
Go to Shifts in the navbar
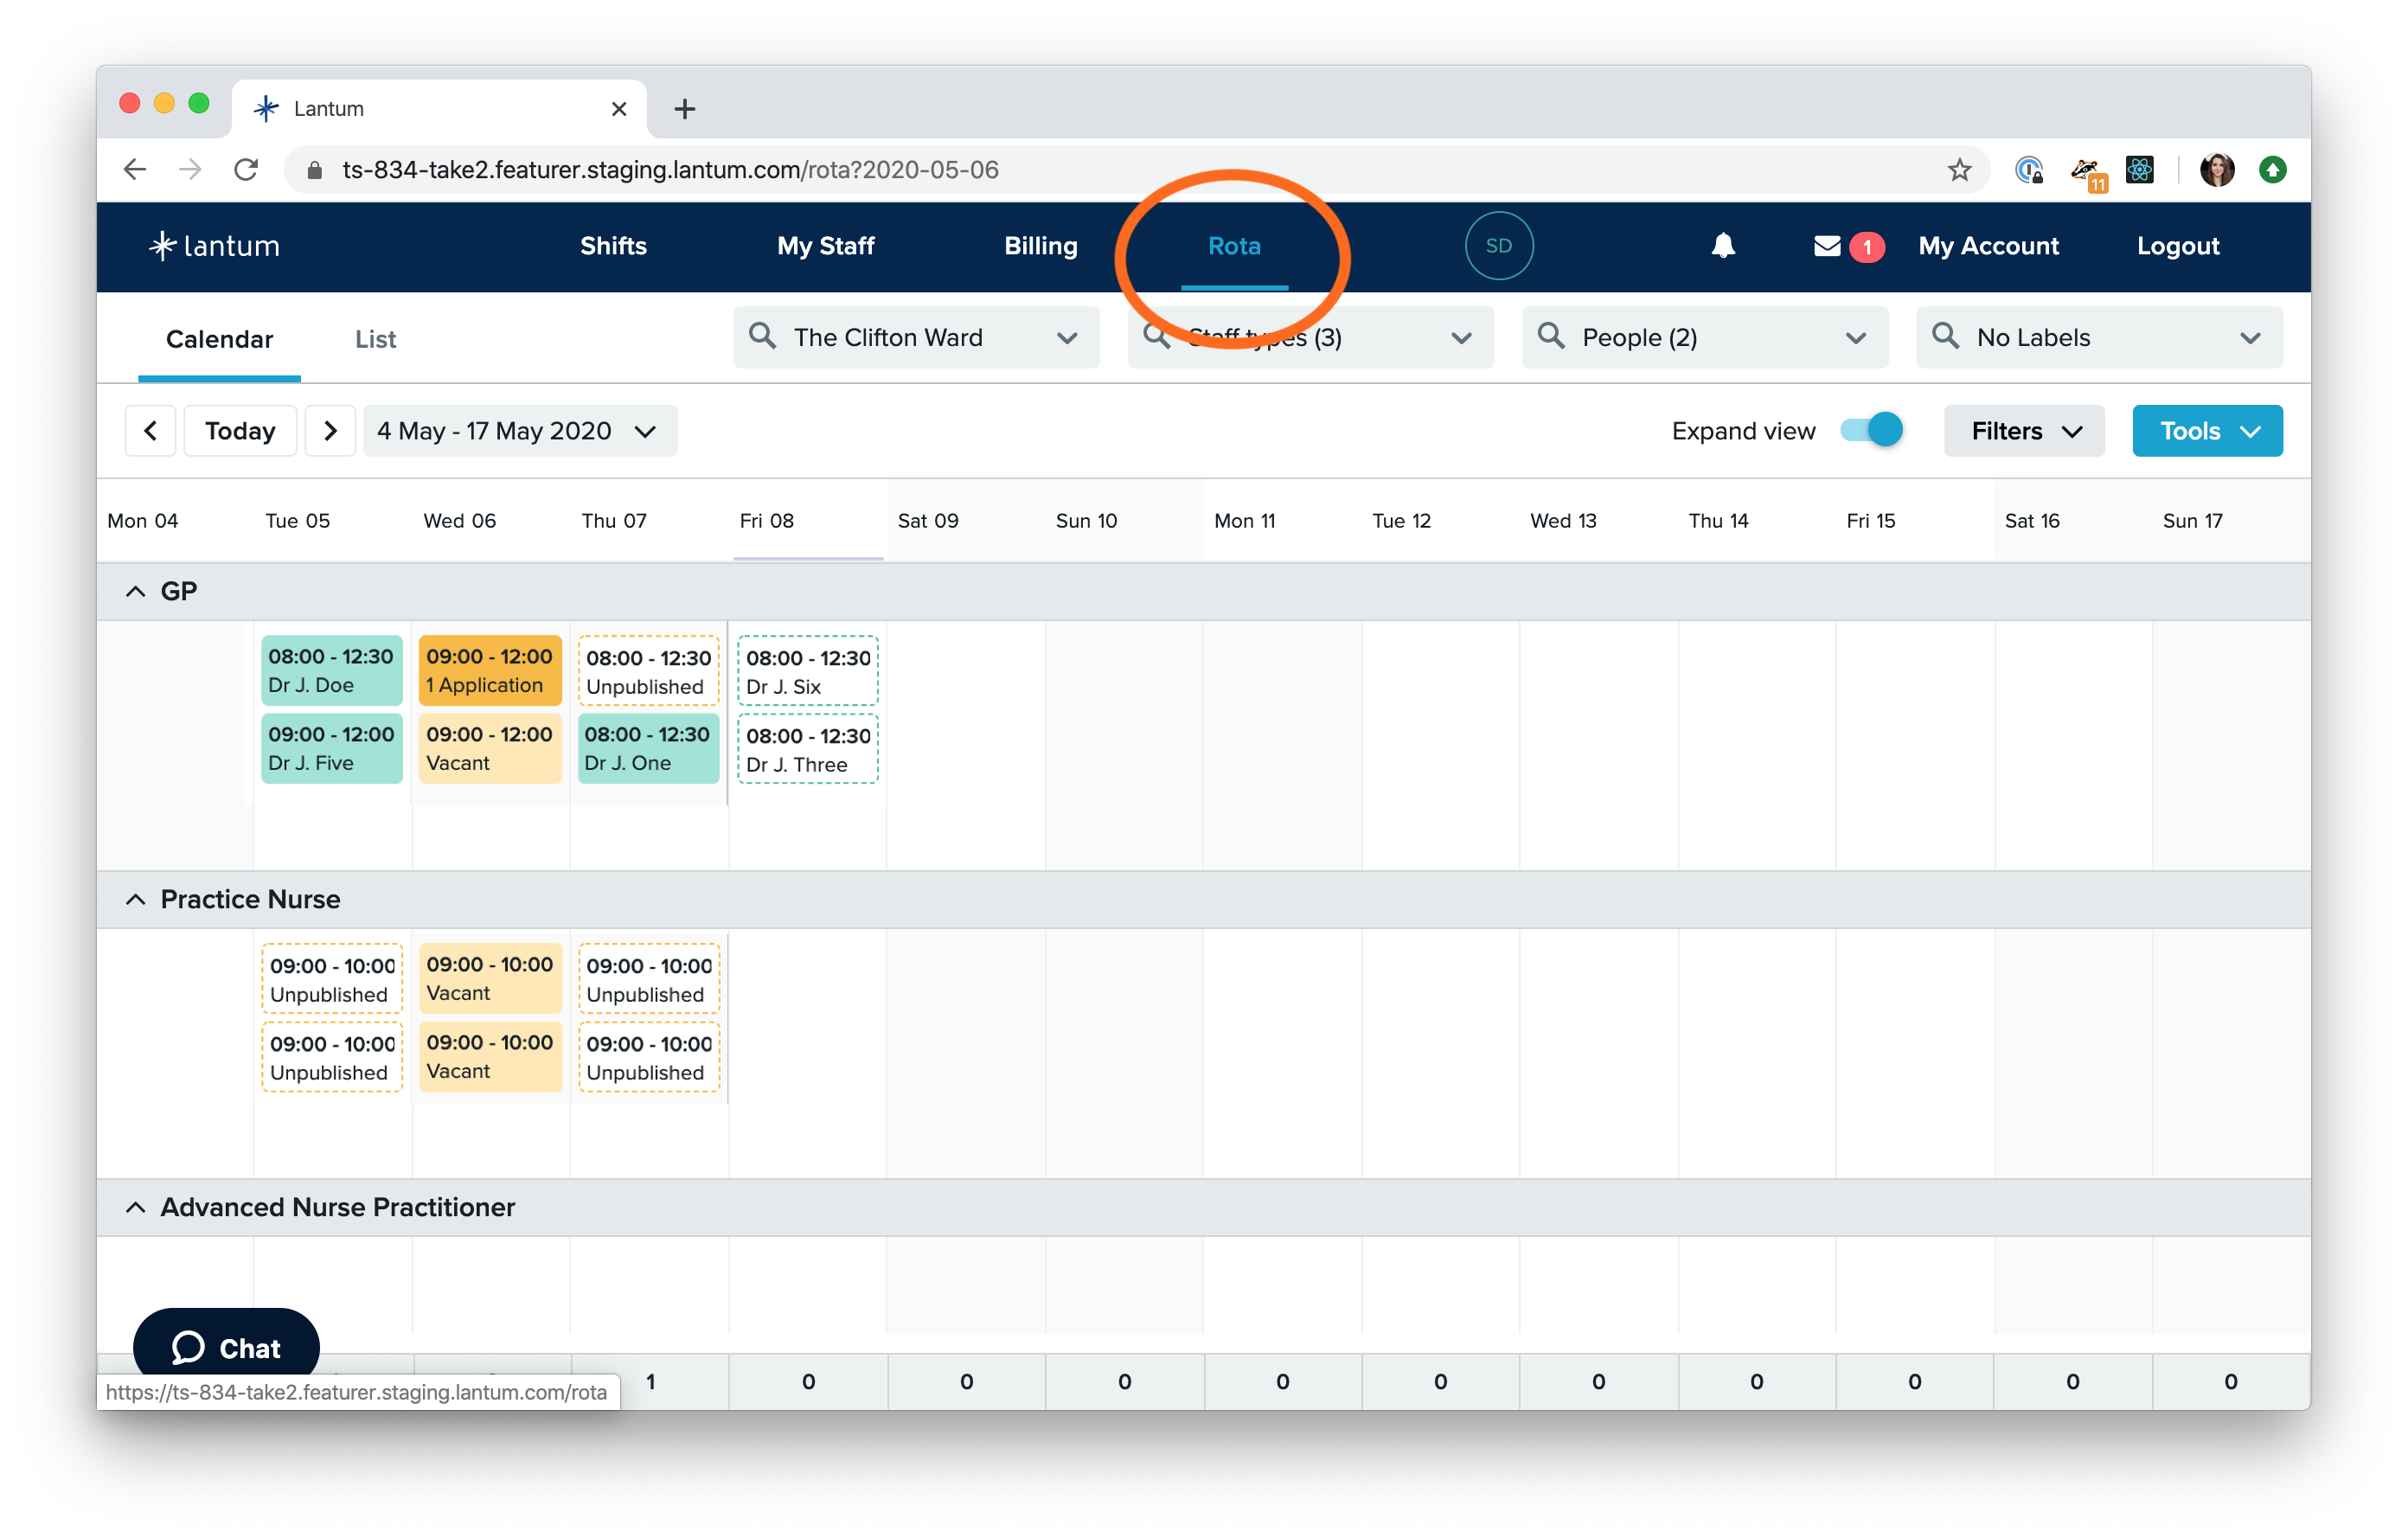click(613, 246)
